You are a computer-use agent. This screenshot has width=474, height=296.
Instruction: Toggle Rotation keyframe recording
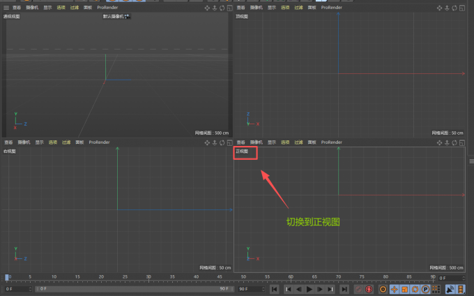pyautogui.click(x=415, y=289)
